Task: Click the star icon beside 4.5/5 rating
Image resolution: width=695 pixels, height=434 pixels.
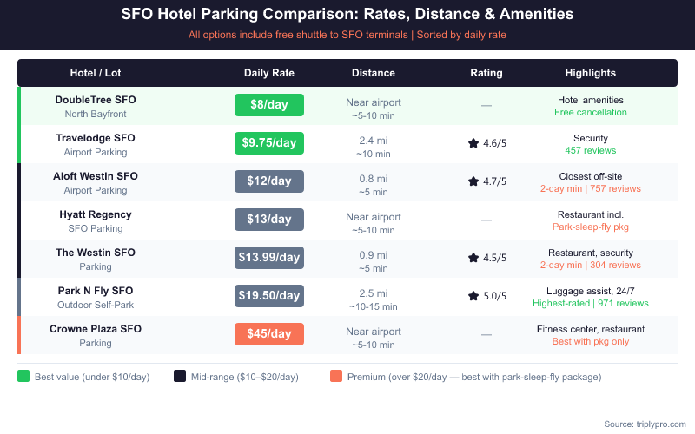Action: pos(473,258)
